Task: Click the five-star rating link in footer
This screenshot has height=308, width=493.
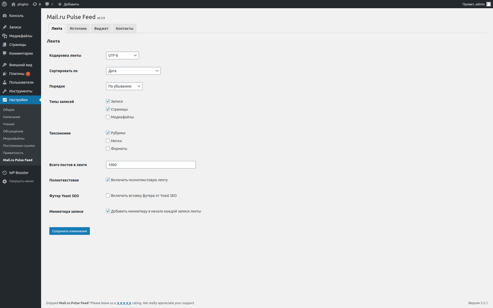Action: (124, 303)
